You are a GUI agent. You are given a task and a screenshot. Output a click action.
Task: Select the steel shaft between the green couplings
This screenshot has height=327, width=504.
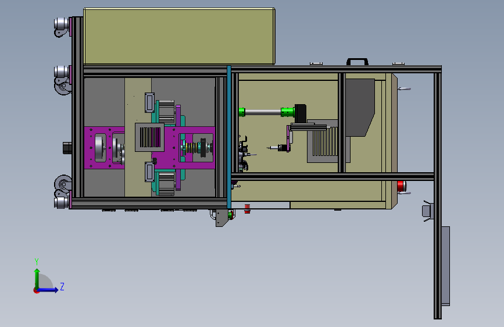pyautogui.click(x=263, y=112)
